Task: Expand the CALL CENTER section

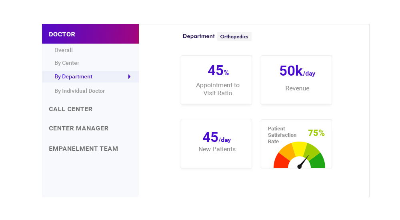Action: pyautogui.click(x=71, y=109)
